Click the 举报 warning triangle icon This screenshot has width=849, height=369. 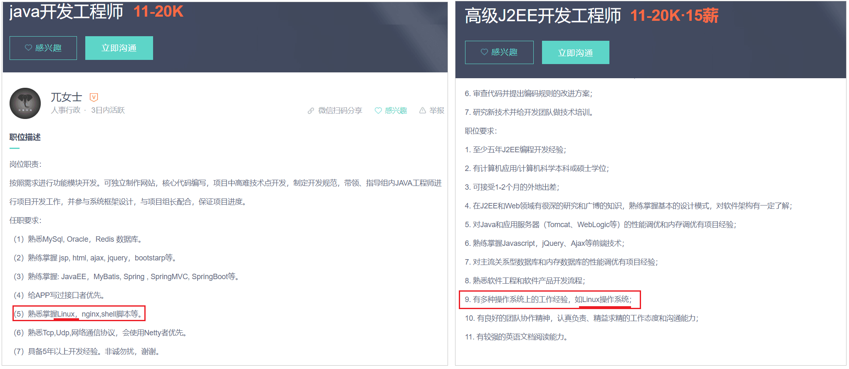coord(423,111)
